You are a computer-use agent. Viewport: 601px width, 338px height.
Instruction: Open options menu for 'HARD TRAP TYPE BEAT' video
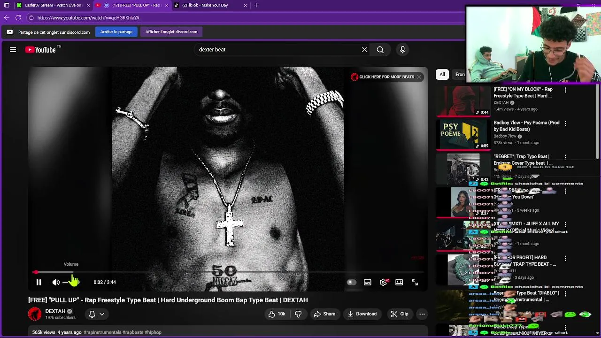click(565, 259)
